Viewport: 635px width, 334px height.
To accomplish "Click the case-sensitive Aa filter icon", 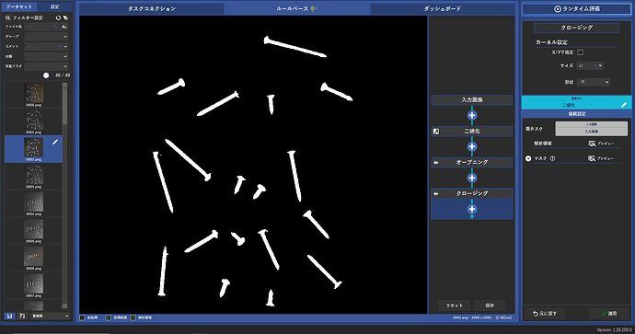I will click(x=64, y=27).
